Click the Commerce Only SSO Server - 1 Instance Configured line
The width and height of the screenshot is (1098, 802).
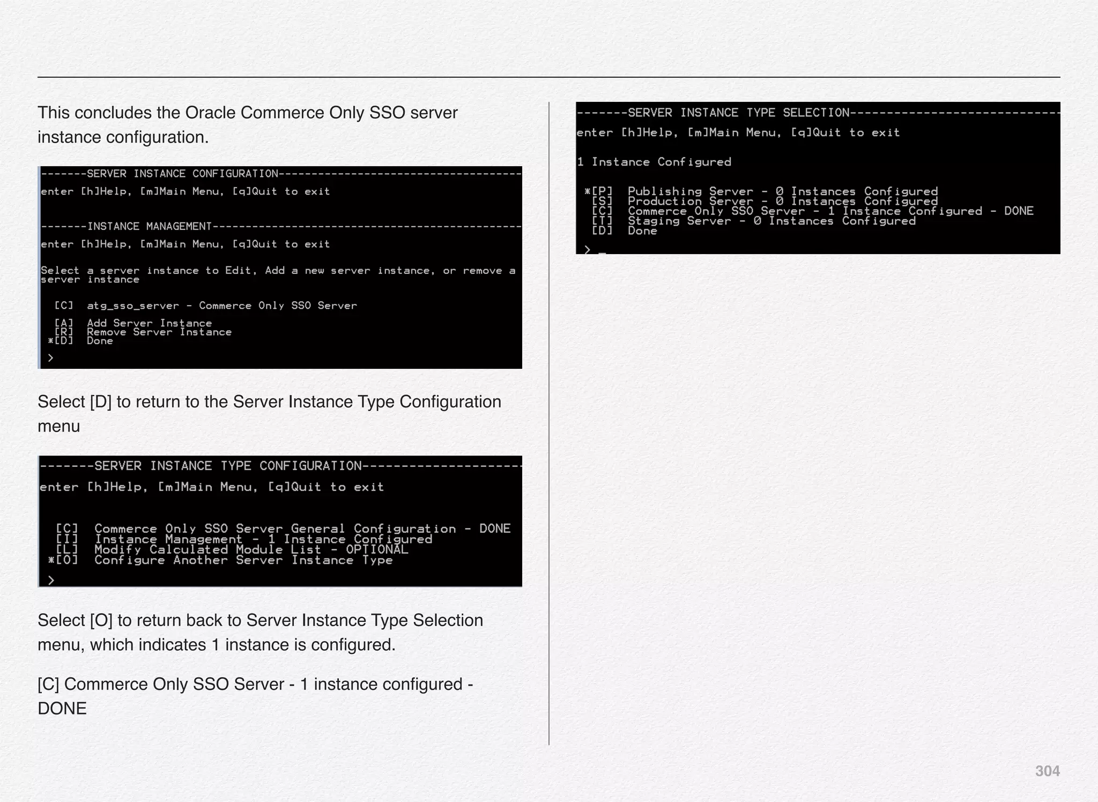(x=812, y=211)
